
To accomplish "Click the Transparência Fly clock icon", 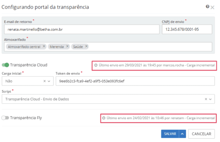I will pyautogui.click(x=104, y=118).
